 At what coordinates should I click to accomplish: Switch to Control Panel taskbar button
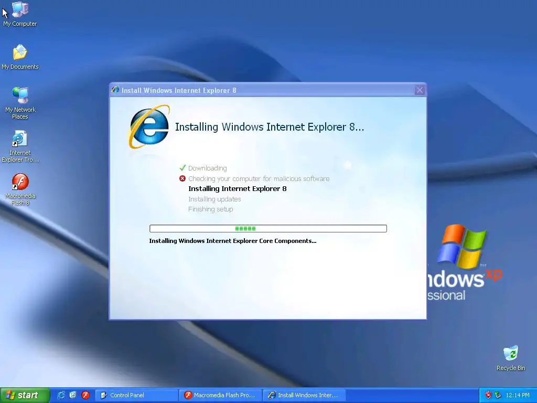pyautogui.click(x=136, y=395)
